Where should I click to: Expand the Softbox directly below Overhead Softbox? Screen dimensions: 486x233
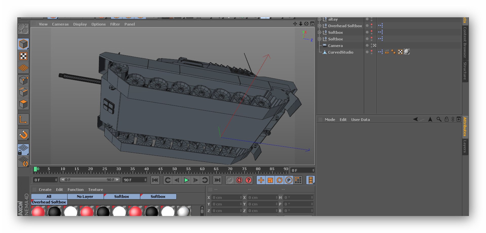click(x=319, y=32)
